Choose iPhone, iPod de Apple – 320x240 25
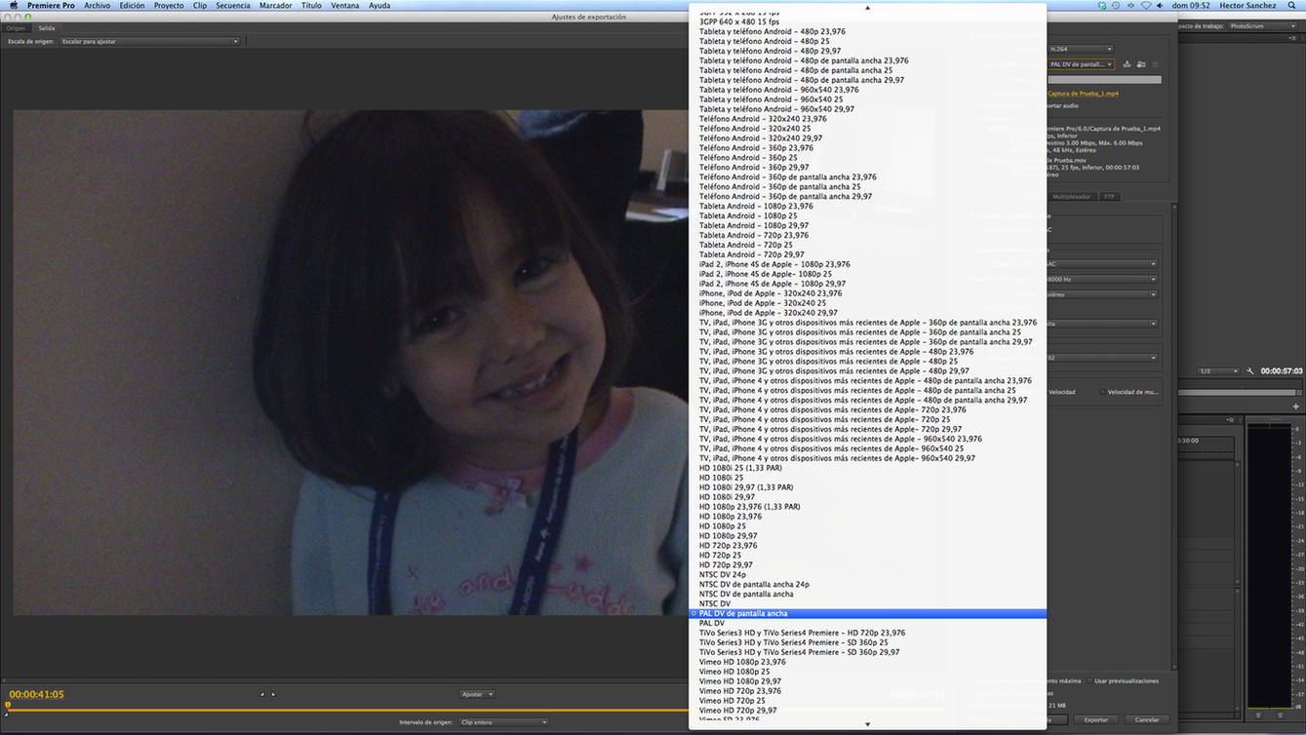1306x735 pixels. click(x=867, y=303)
